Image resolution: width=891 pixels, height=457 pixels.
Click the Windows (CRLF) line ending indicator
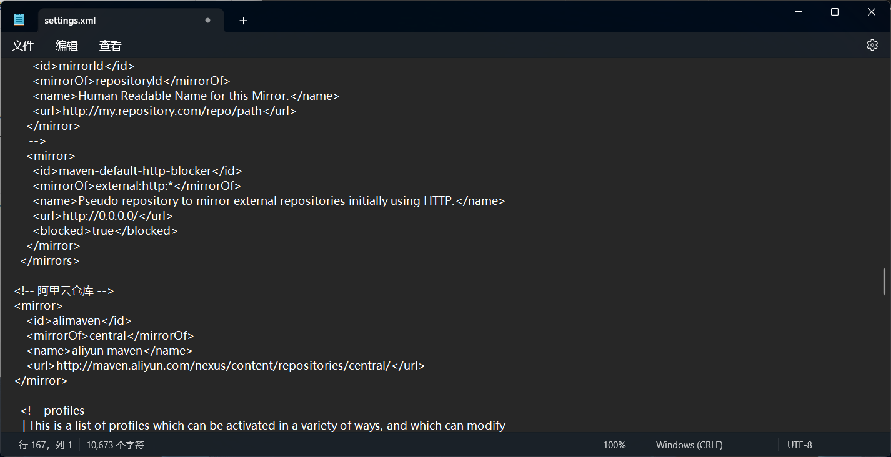pos(689,445)
